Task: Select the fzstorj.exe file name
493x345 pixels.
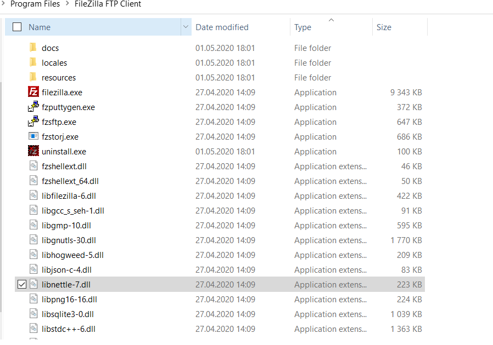Action: click(60, 137)
